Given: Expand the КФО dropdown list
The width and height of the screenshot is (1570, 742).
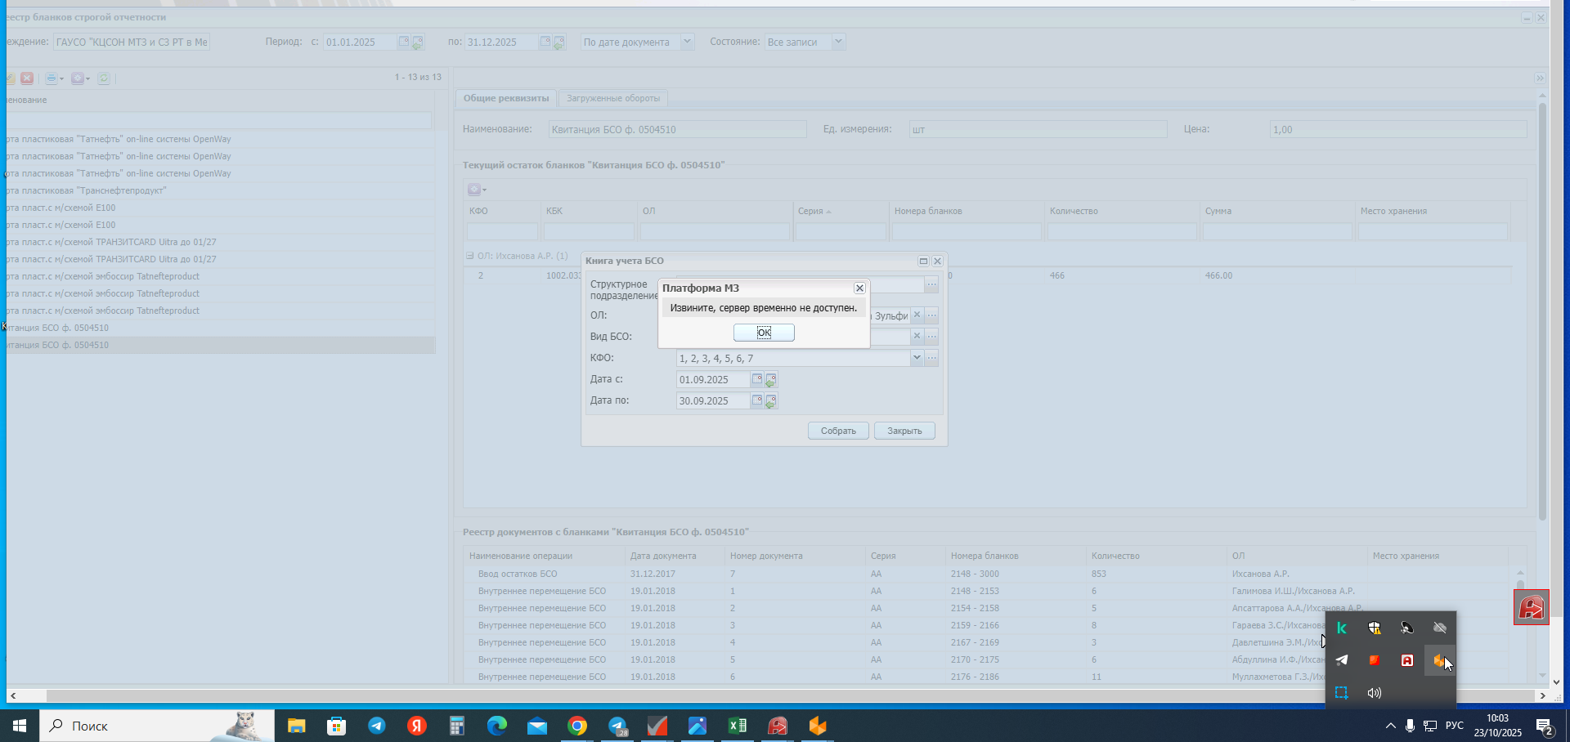Looking at the screenshot, I should [917, 358].
